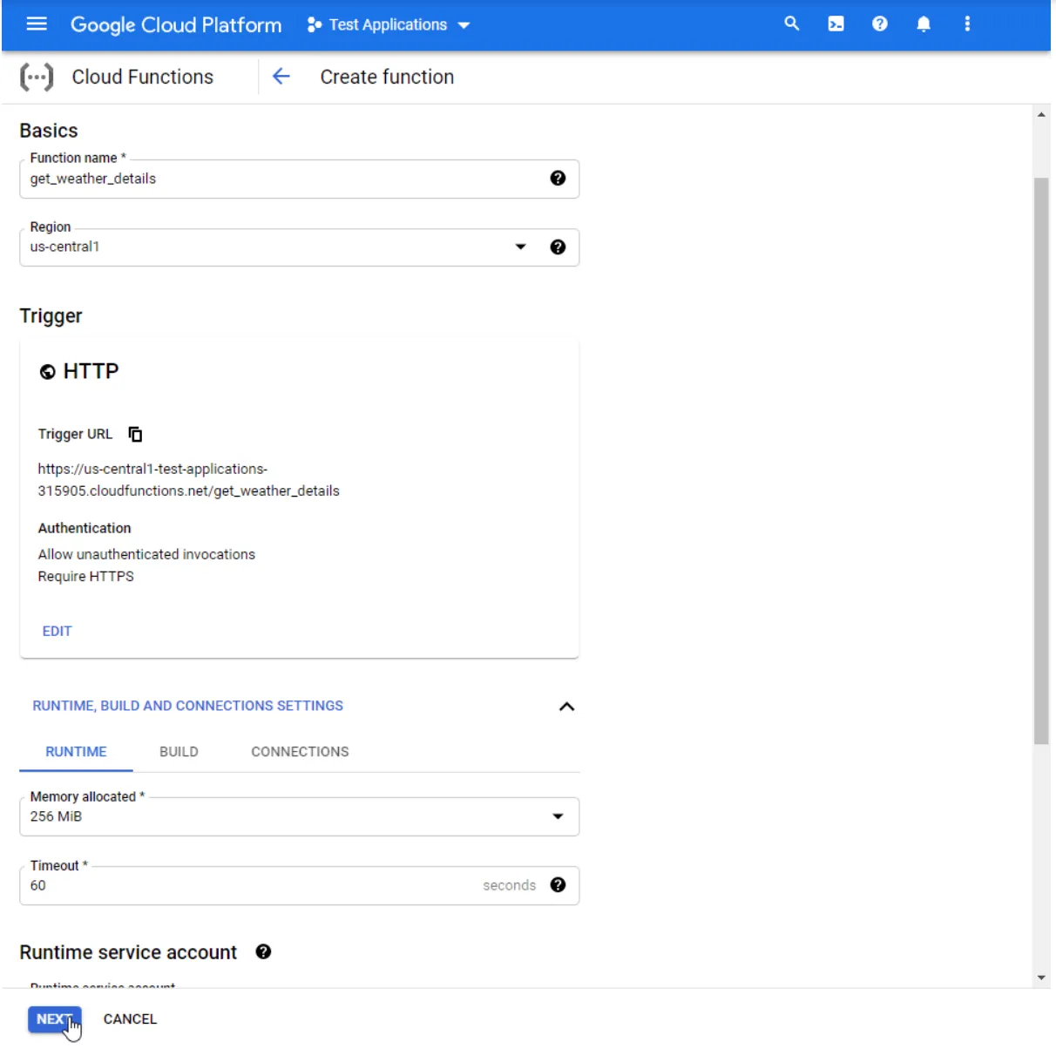1056x1049 pixels.
Task: Collapse the Runtime, Build and Connections settings
Action: 568,707
